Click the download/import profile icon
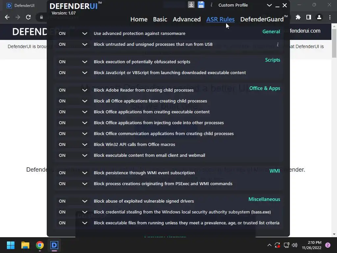Screen dimensions: 337x253 click(191, 5)
